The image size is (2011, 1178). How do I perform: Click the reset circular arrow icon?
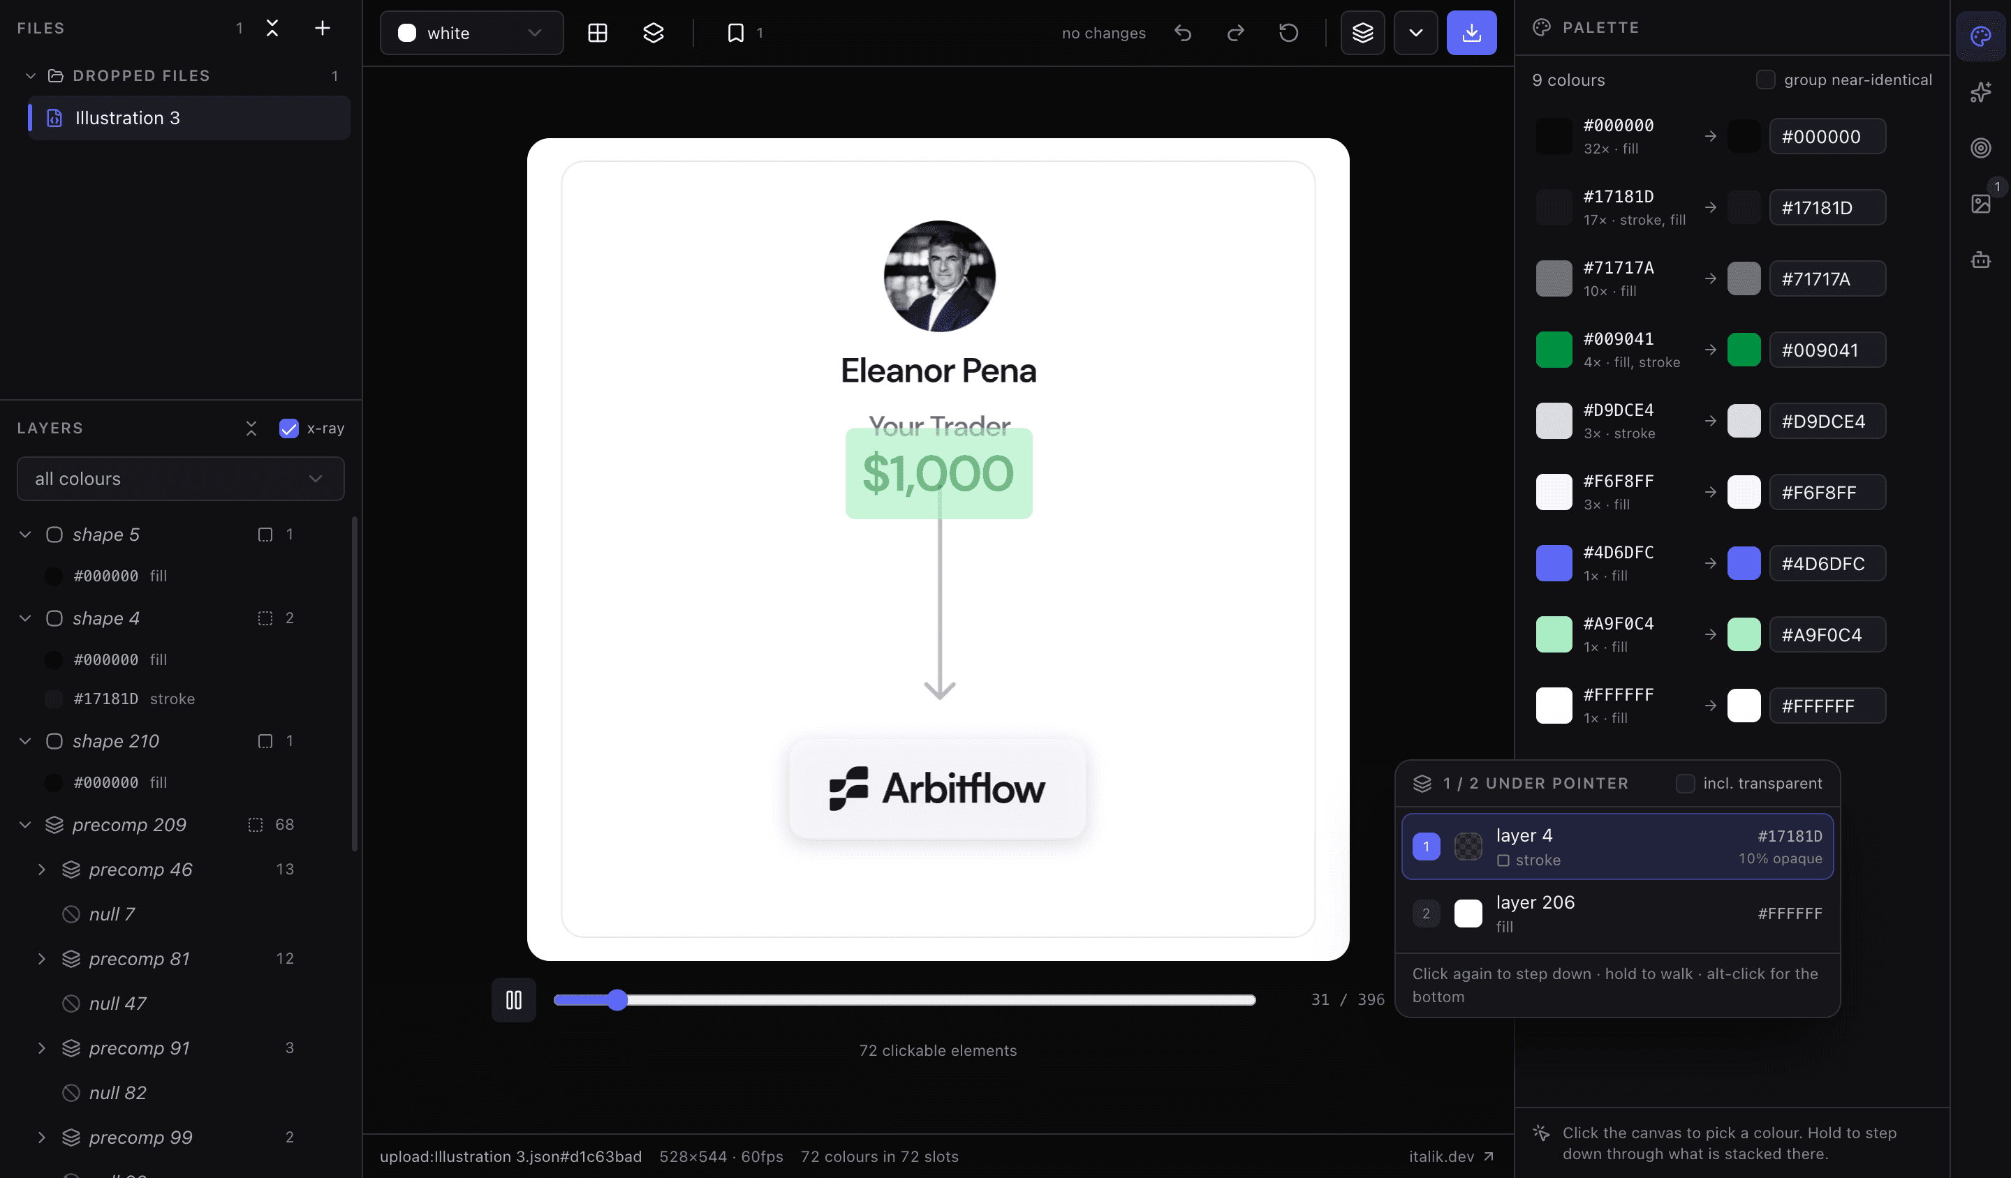[x=1288, y=33]
